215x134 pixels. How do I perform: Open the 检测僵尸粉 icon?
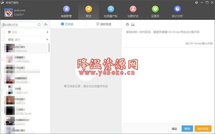tap(111, 9)
